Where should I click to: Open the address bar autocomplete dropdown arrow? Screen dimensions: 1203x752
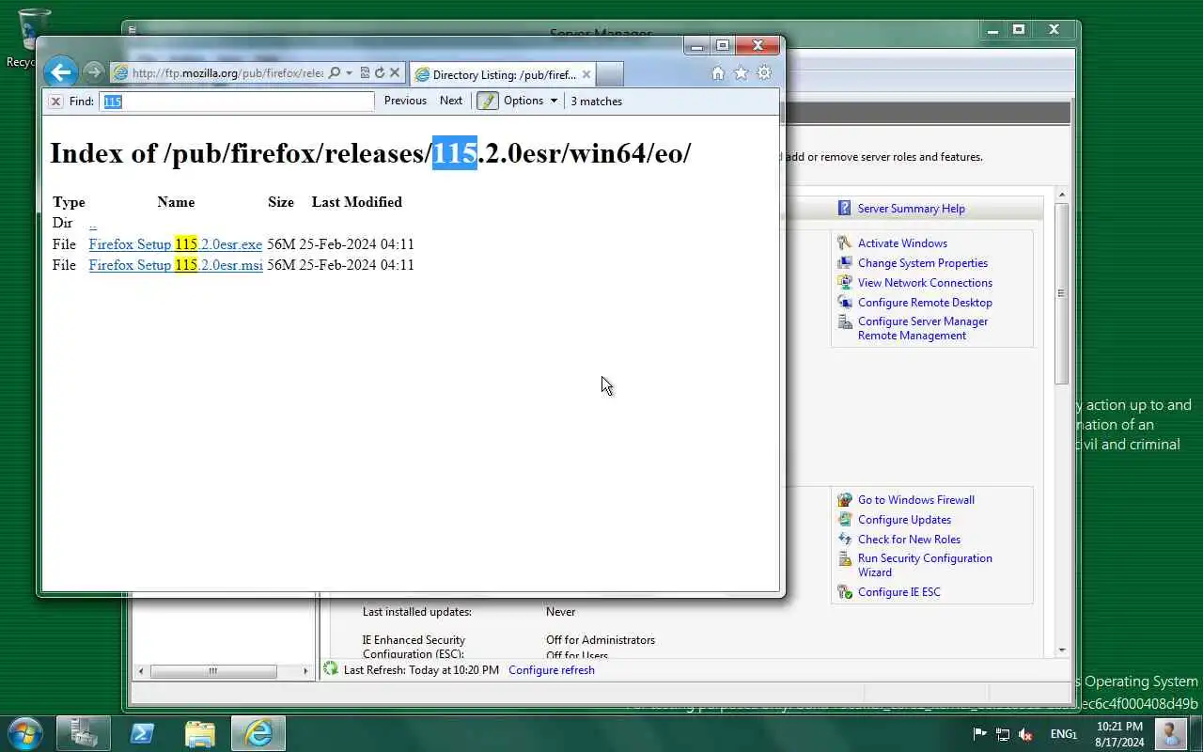[x=349, y=72]
